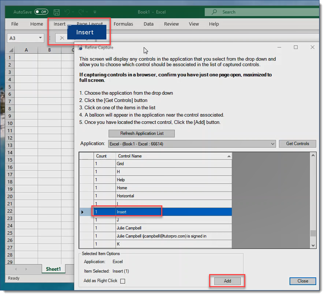Viewport: 325px width, 296px height.
Task: Click the Undo arrow icon
Action: pos(67,12)
